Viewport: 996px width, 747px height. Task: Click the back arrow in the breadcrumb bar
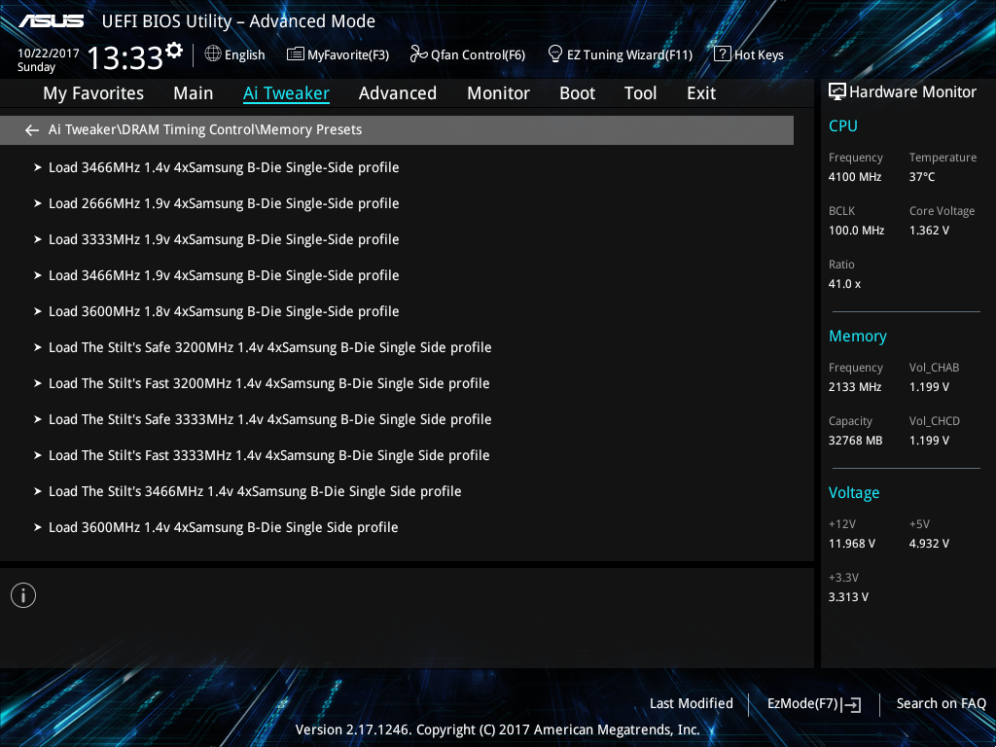coord(32,130)
